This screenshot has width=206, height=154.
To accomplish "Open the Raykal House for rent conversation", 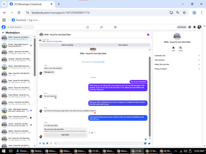I will [x=16, y=132].
